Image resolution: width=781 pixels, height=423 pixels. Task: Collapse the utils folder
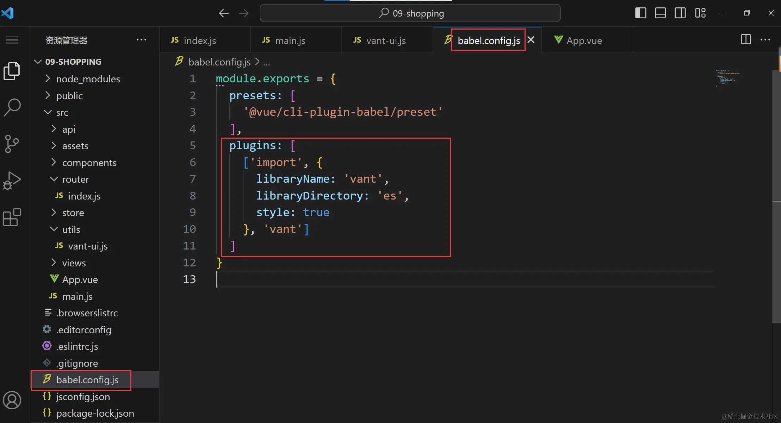[95, 229]
